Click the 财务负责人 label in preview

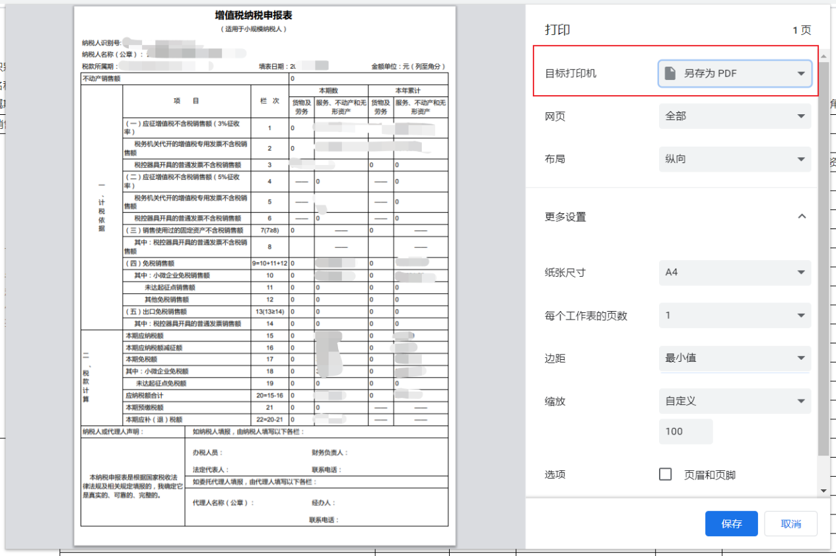[329, 453]
